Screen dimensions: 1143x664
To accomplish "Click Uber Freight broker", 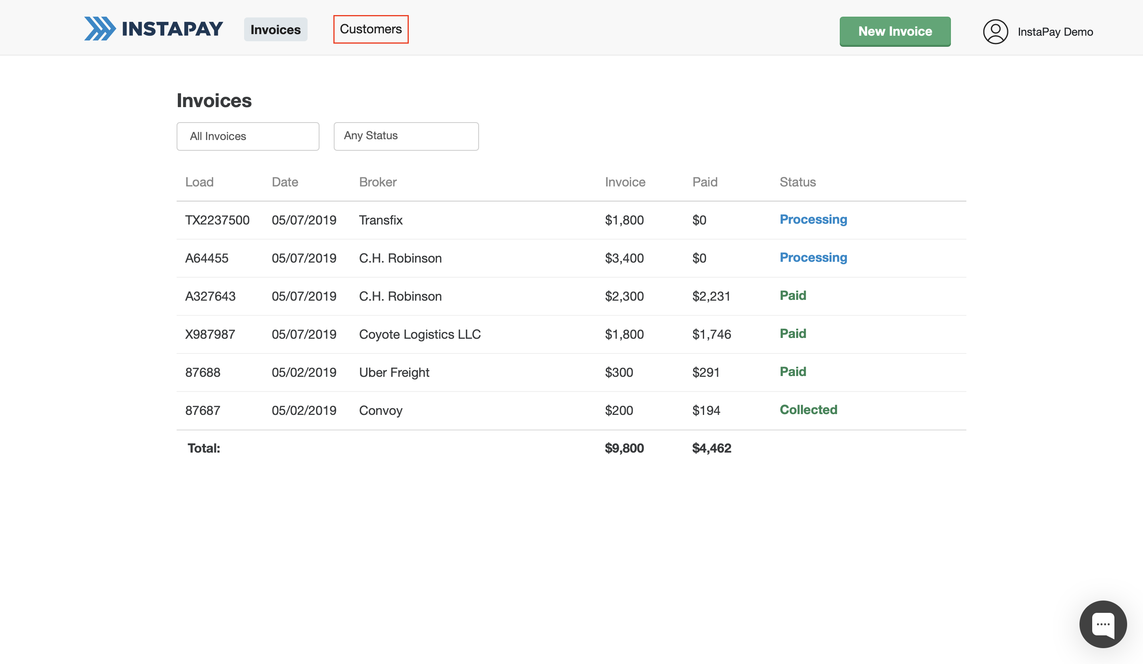I will (394, 372).
